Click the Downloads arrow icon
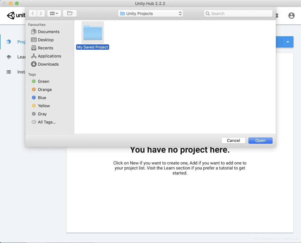This screenshot has height=243, width=301. click(34, 64)
